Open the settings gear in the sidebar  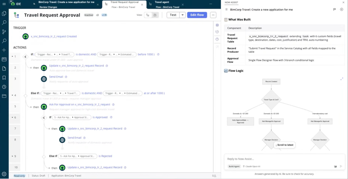coord(4,174)
